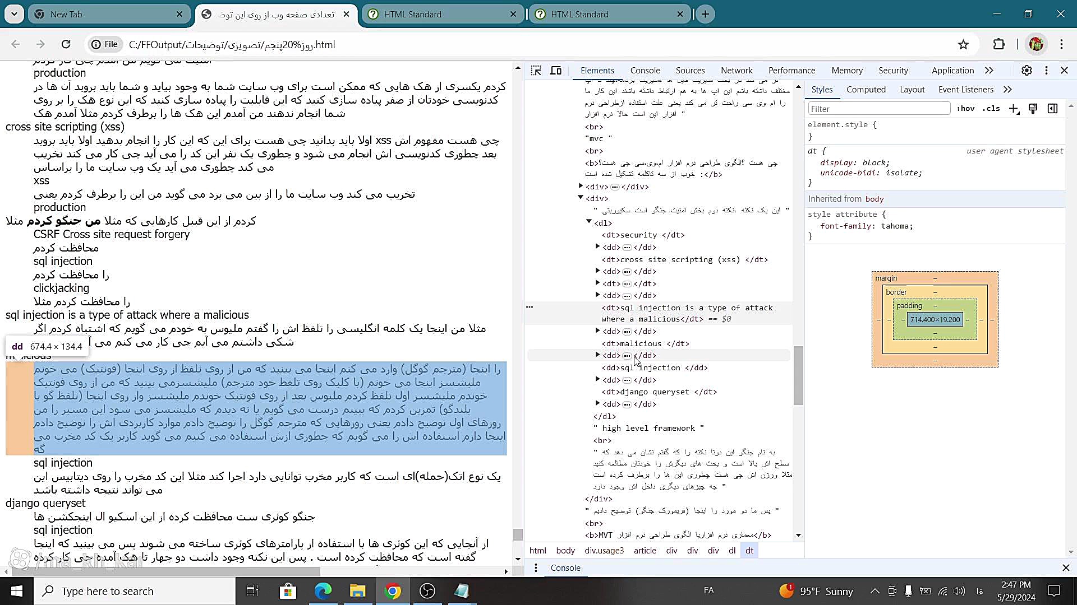Screen dimensions: 1077x605
Task: Open the Performance tab
Action: 791,71
